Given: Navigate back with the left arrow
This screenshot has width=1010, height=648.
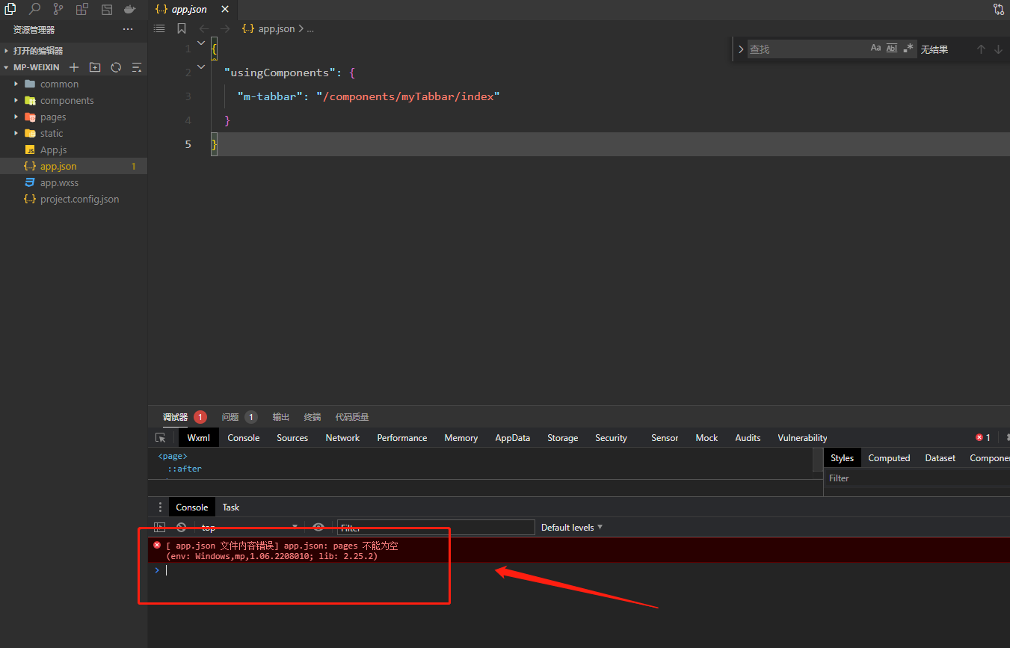Looking at the screenshot, I should pyautogui.click(x=204, y=28).
